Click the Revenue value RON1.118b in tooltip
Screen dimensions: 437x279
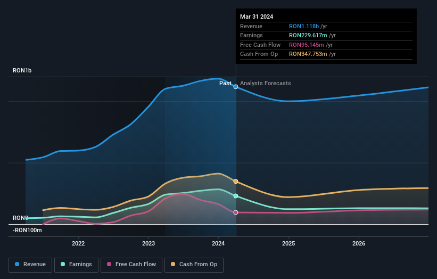click(x=304, y=26)
